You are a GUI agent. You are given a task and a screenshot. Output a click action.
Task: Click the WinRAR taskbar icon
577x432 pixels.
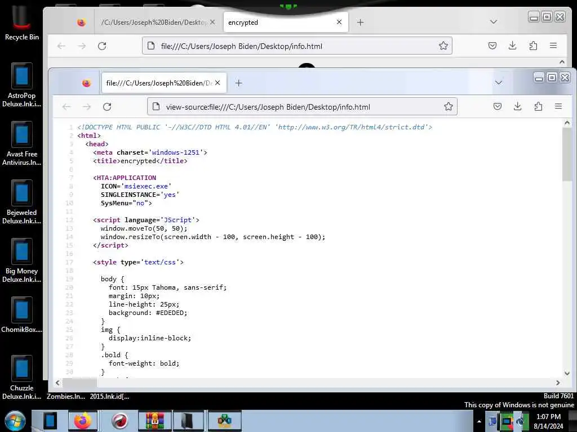click(x=154, y=421)
